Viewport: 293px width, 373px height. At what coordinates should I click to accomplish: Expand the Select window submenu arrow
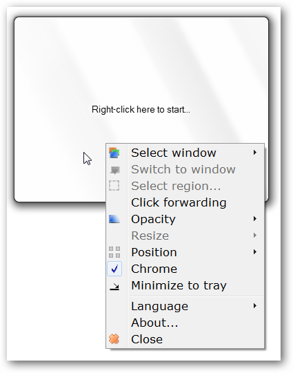(255, 153)
